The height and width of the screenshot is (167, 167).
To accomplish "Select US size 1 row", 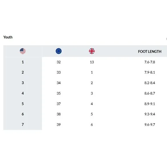I will [x=85, y=62].
